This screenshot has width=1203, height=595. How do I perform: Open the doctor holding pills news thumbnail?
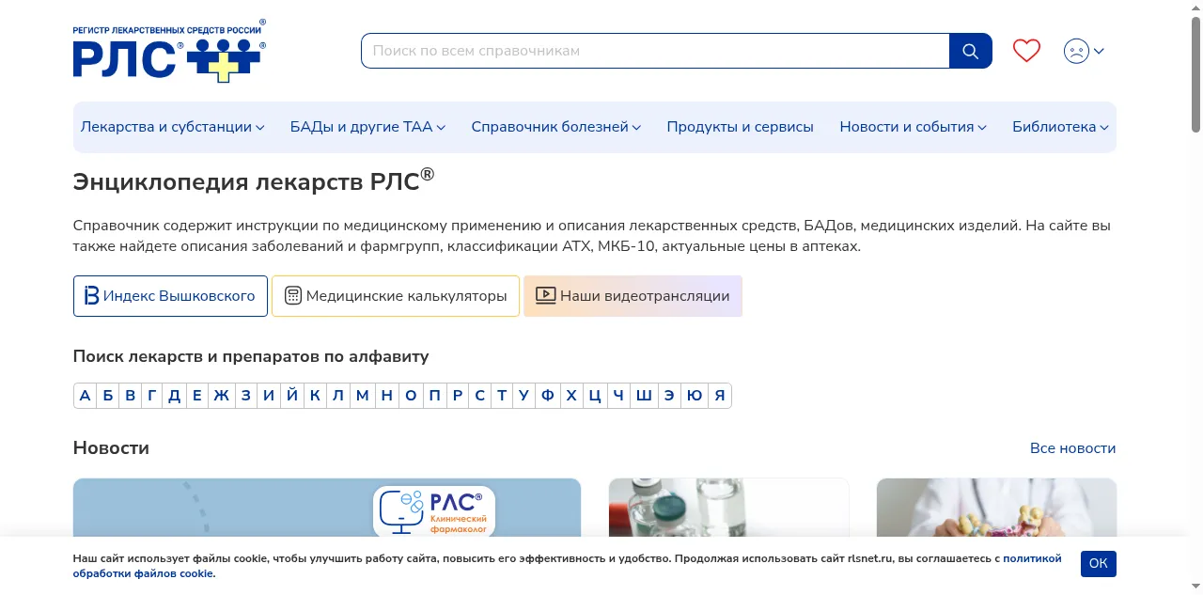(x=996, y=508)
